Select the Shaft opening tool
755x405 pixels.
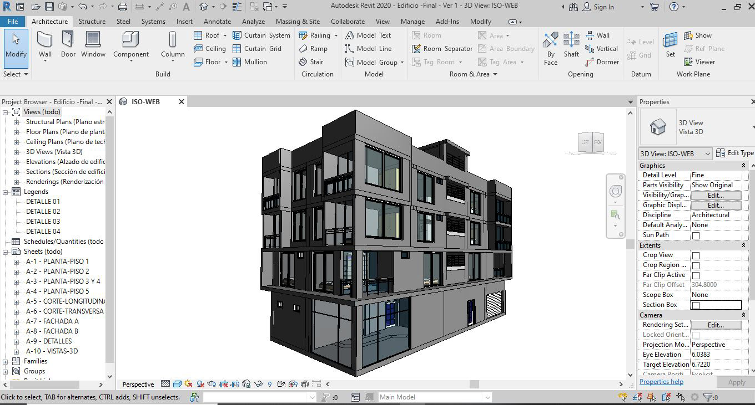(x=571, y=44)
